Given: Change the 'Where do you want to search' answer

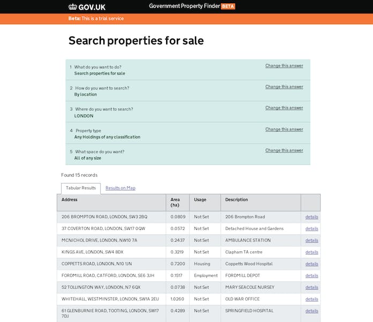Looking at the screenshot, I should click(x=284, y=108).
